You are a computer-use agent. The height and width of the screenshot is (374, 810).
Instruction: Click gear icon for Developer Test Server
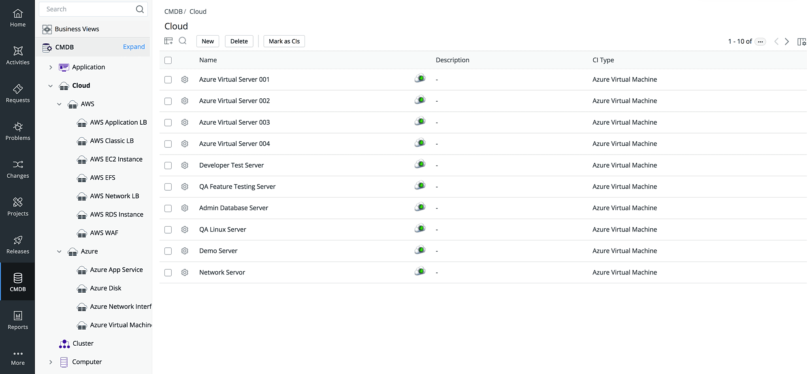click(x=185, y=165)
